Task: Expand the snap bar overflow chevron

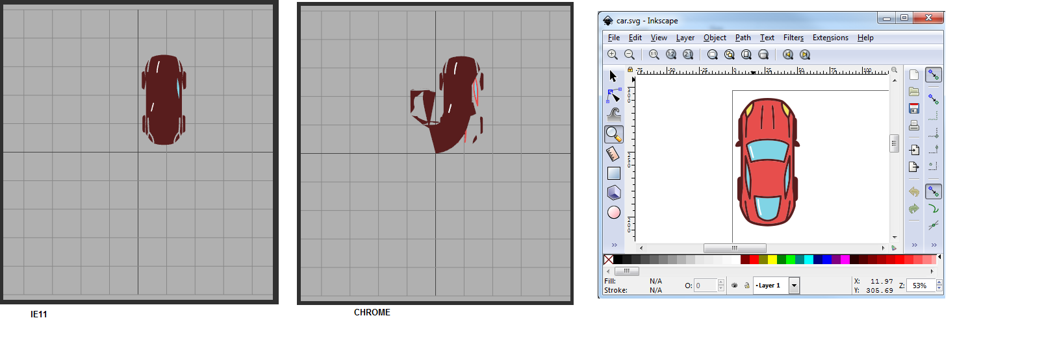Action: (934, 245)
